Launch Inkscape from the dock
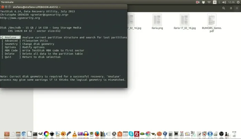 coord(52,134)
